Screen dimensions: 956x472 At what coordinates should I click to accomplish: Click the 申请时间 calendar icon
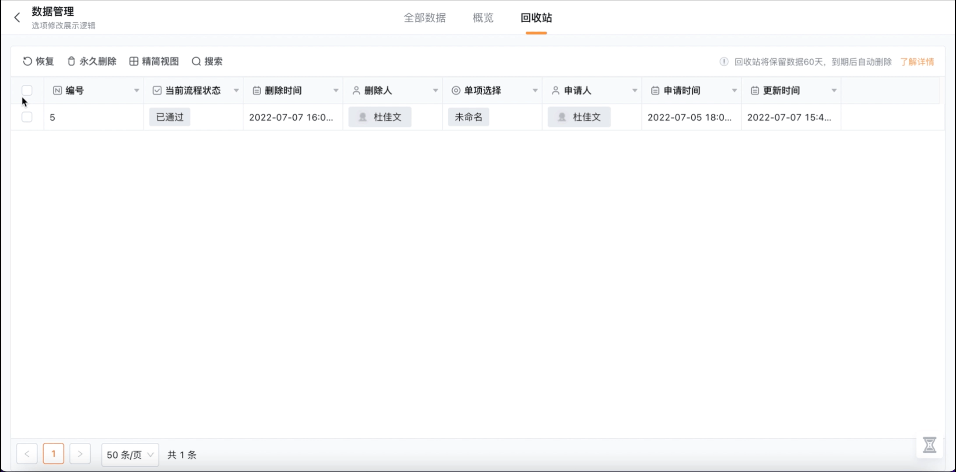click(655, 90)
